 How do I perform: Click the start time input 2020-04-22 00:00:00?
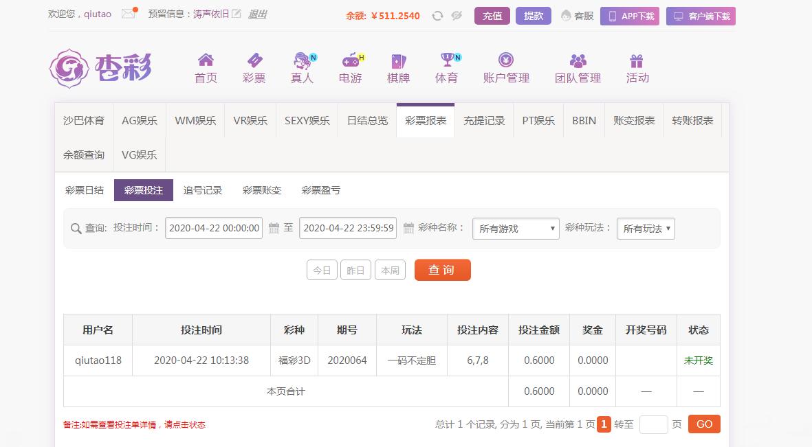click(214, 228)
